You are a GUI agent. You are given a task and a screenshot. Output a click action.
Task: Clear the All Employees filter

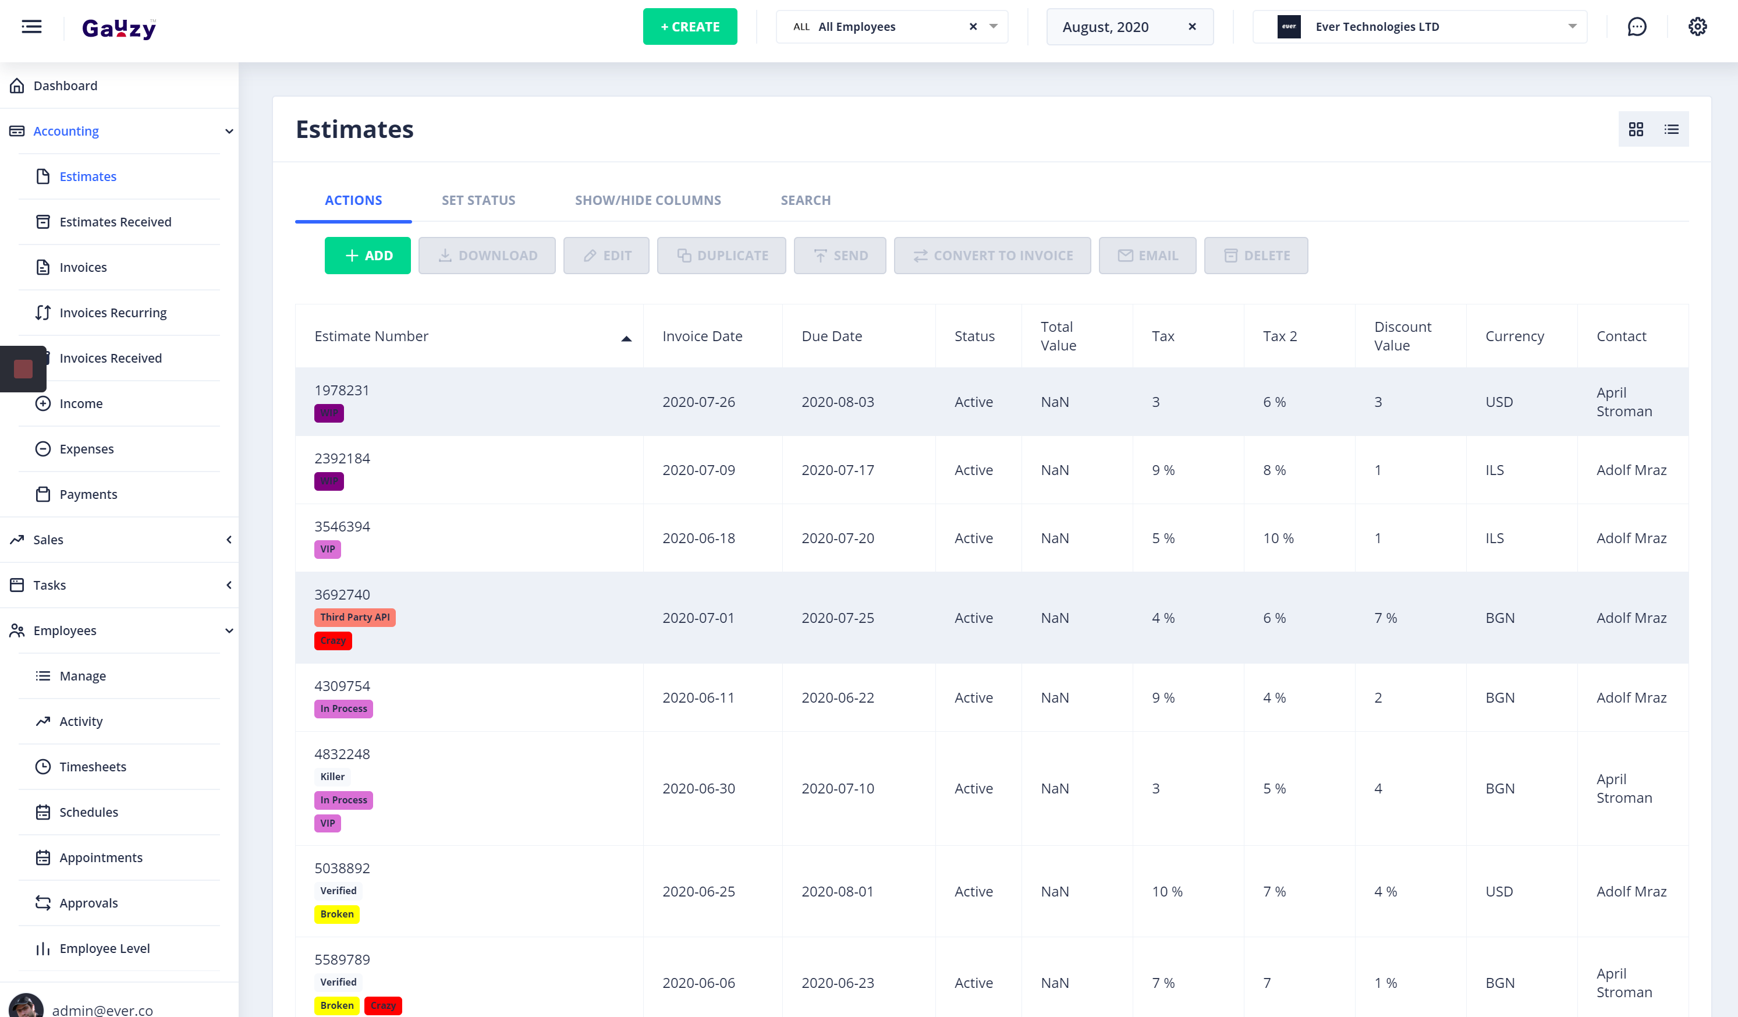coord(973,26)
